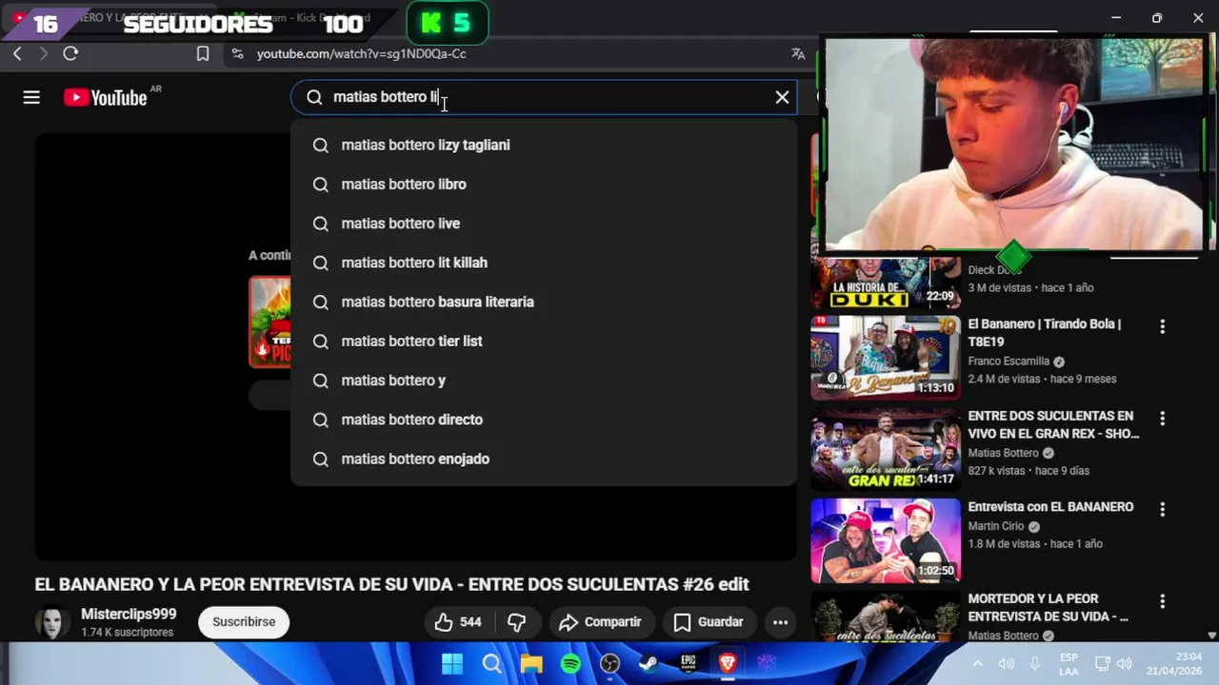Open network and volume quick settings
1219x685 pixels.
[1113, 664]
